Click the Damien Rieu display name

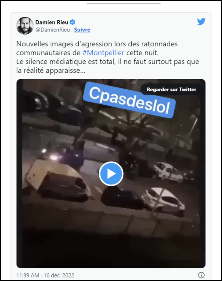[52, 22]
